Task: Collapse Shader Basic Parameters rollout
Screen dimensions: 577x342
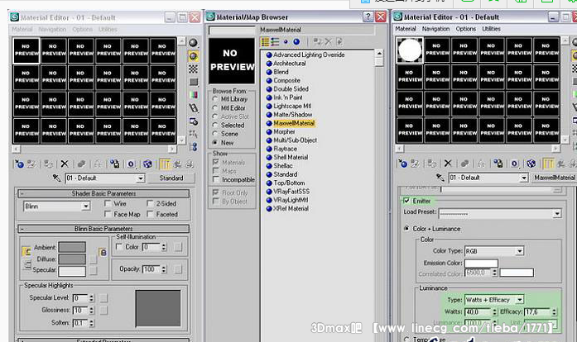Action: (x=103, y=193)
